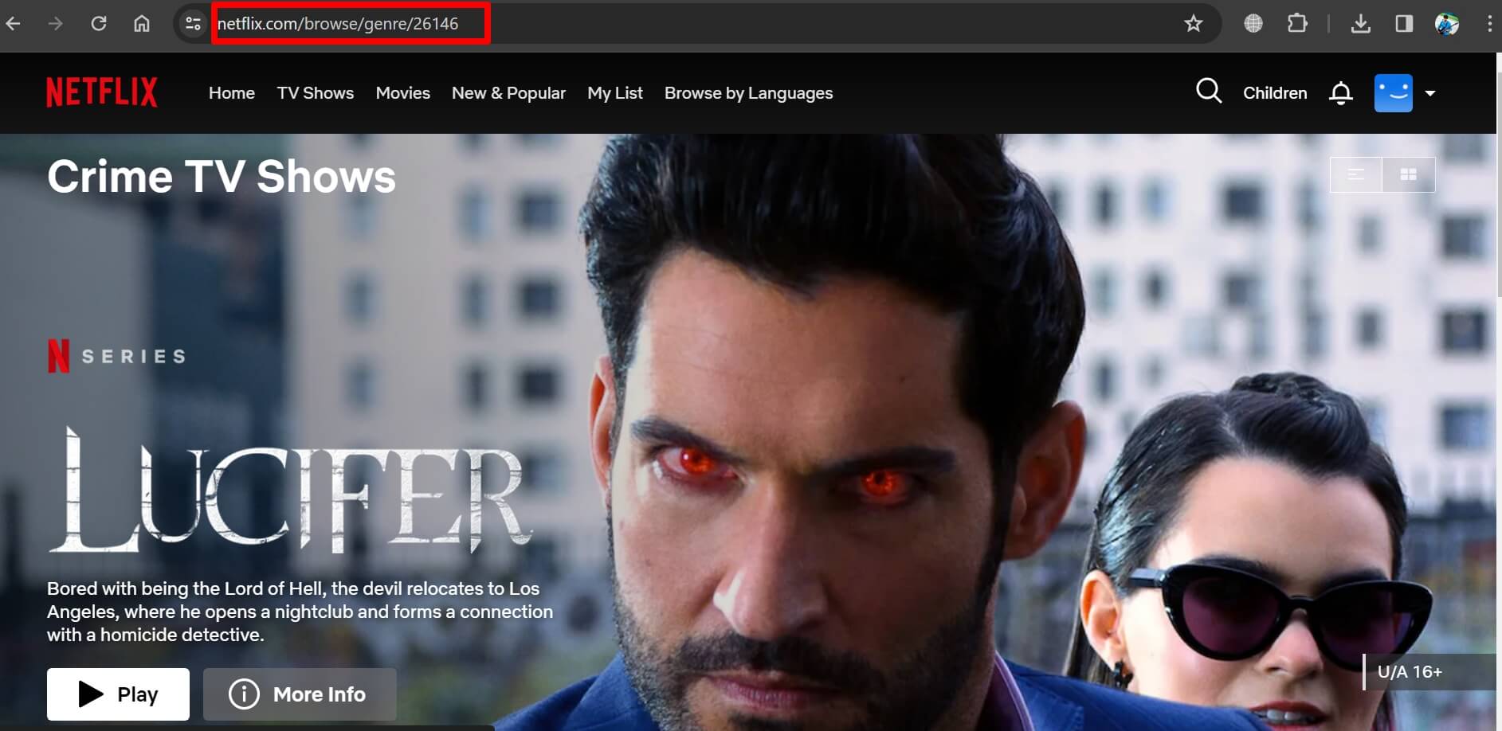Switch to list view layout
The width and height of the screenshot is (1502, 731).
pos(1356,174)
